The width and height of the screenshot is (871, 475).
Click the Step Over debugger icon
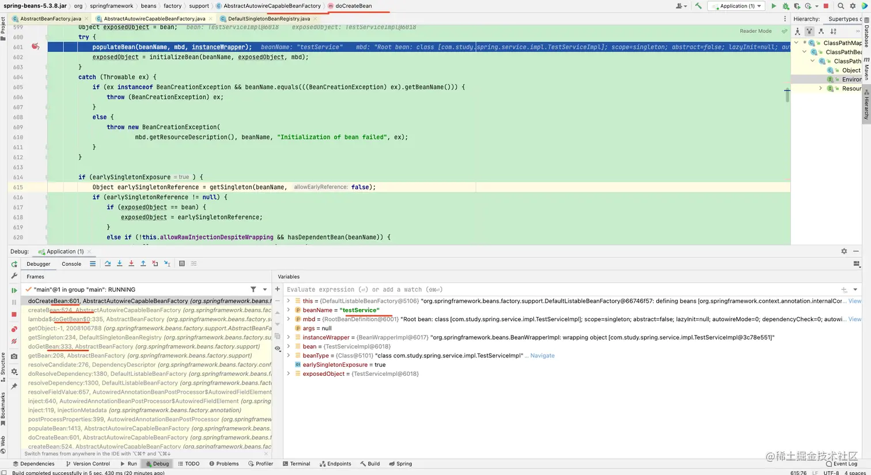point(108,263)
